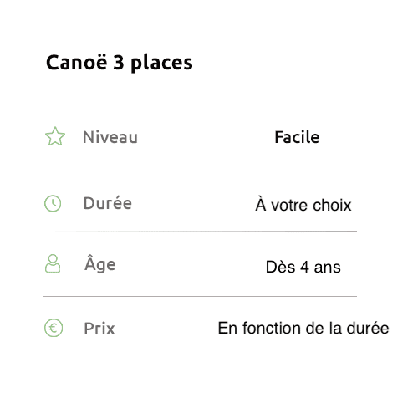
Task: Click the divider line below Durée row
Action: [x=201, y=232]
